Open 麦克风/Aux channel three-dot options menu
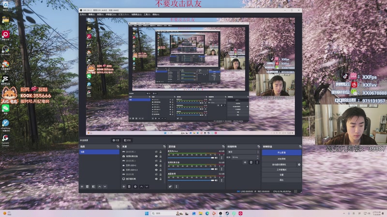This screenshot has width=387, height=217. (x=222, y=158)
